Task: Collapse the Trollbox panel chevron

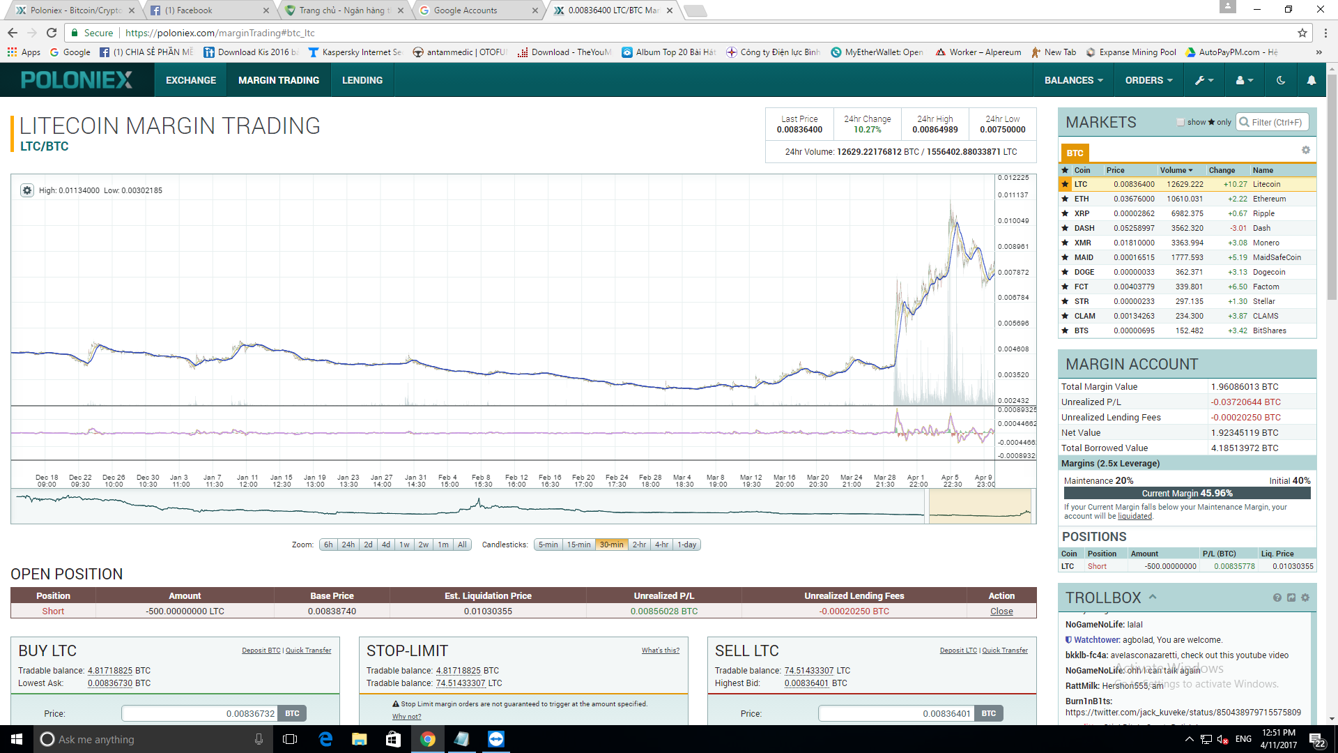Action: 1153,597
